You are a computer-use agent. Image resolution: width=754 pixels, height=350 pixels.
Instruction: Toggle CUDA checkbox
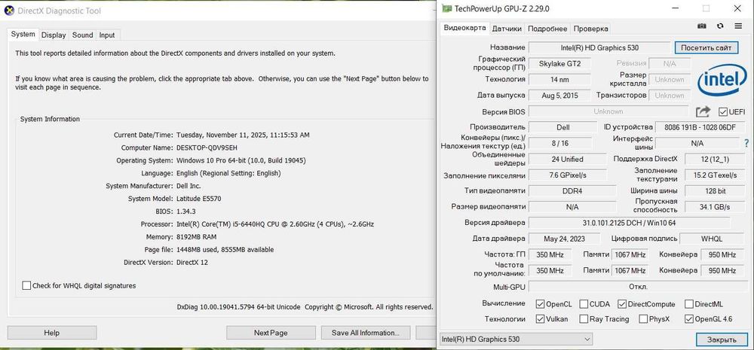coord(584,304)
